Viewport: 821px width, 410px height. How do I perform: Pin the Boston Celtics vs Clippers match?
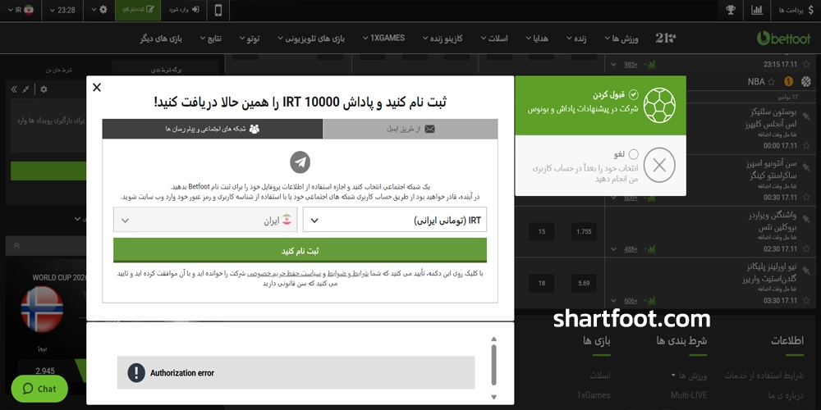pyautogui.click(x=806, y=115)
